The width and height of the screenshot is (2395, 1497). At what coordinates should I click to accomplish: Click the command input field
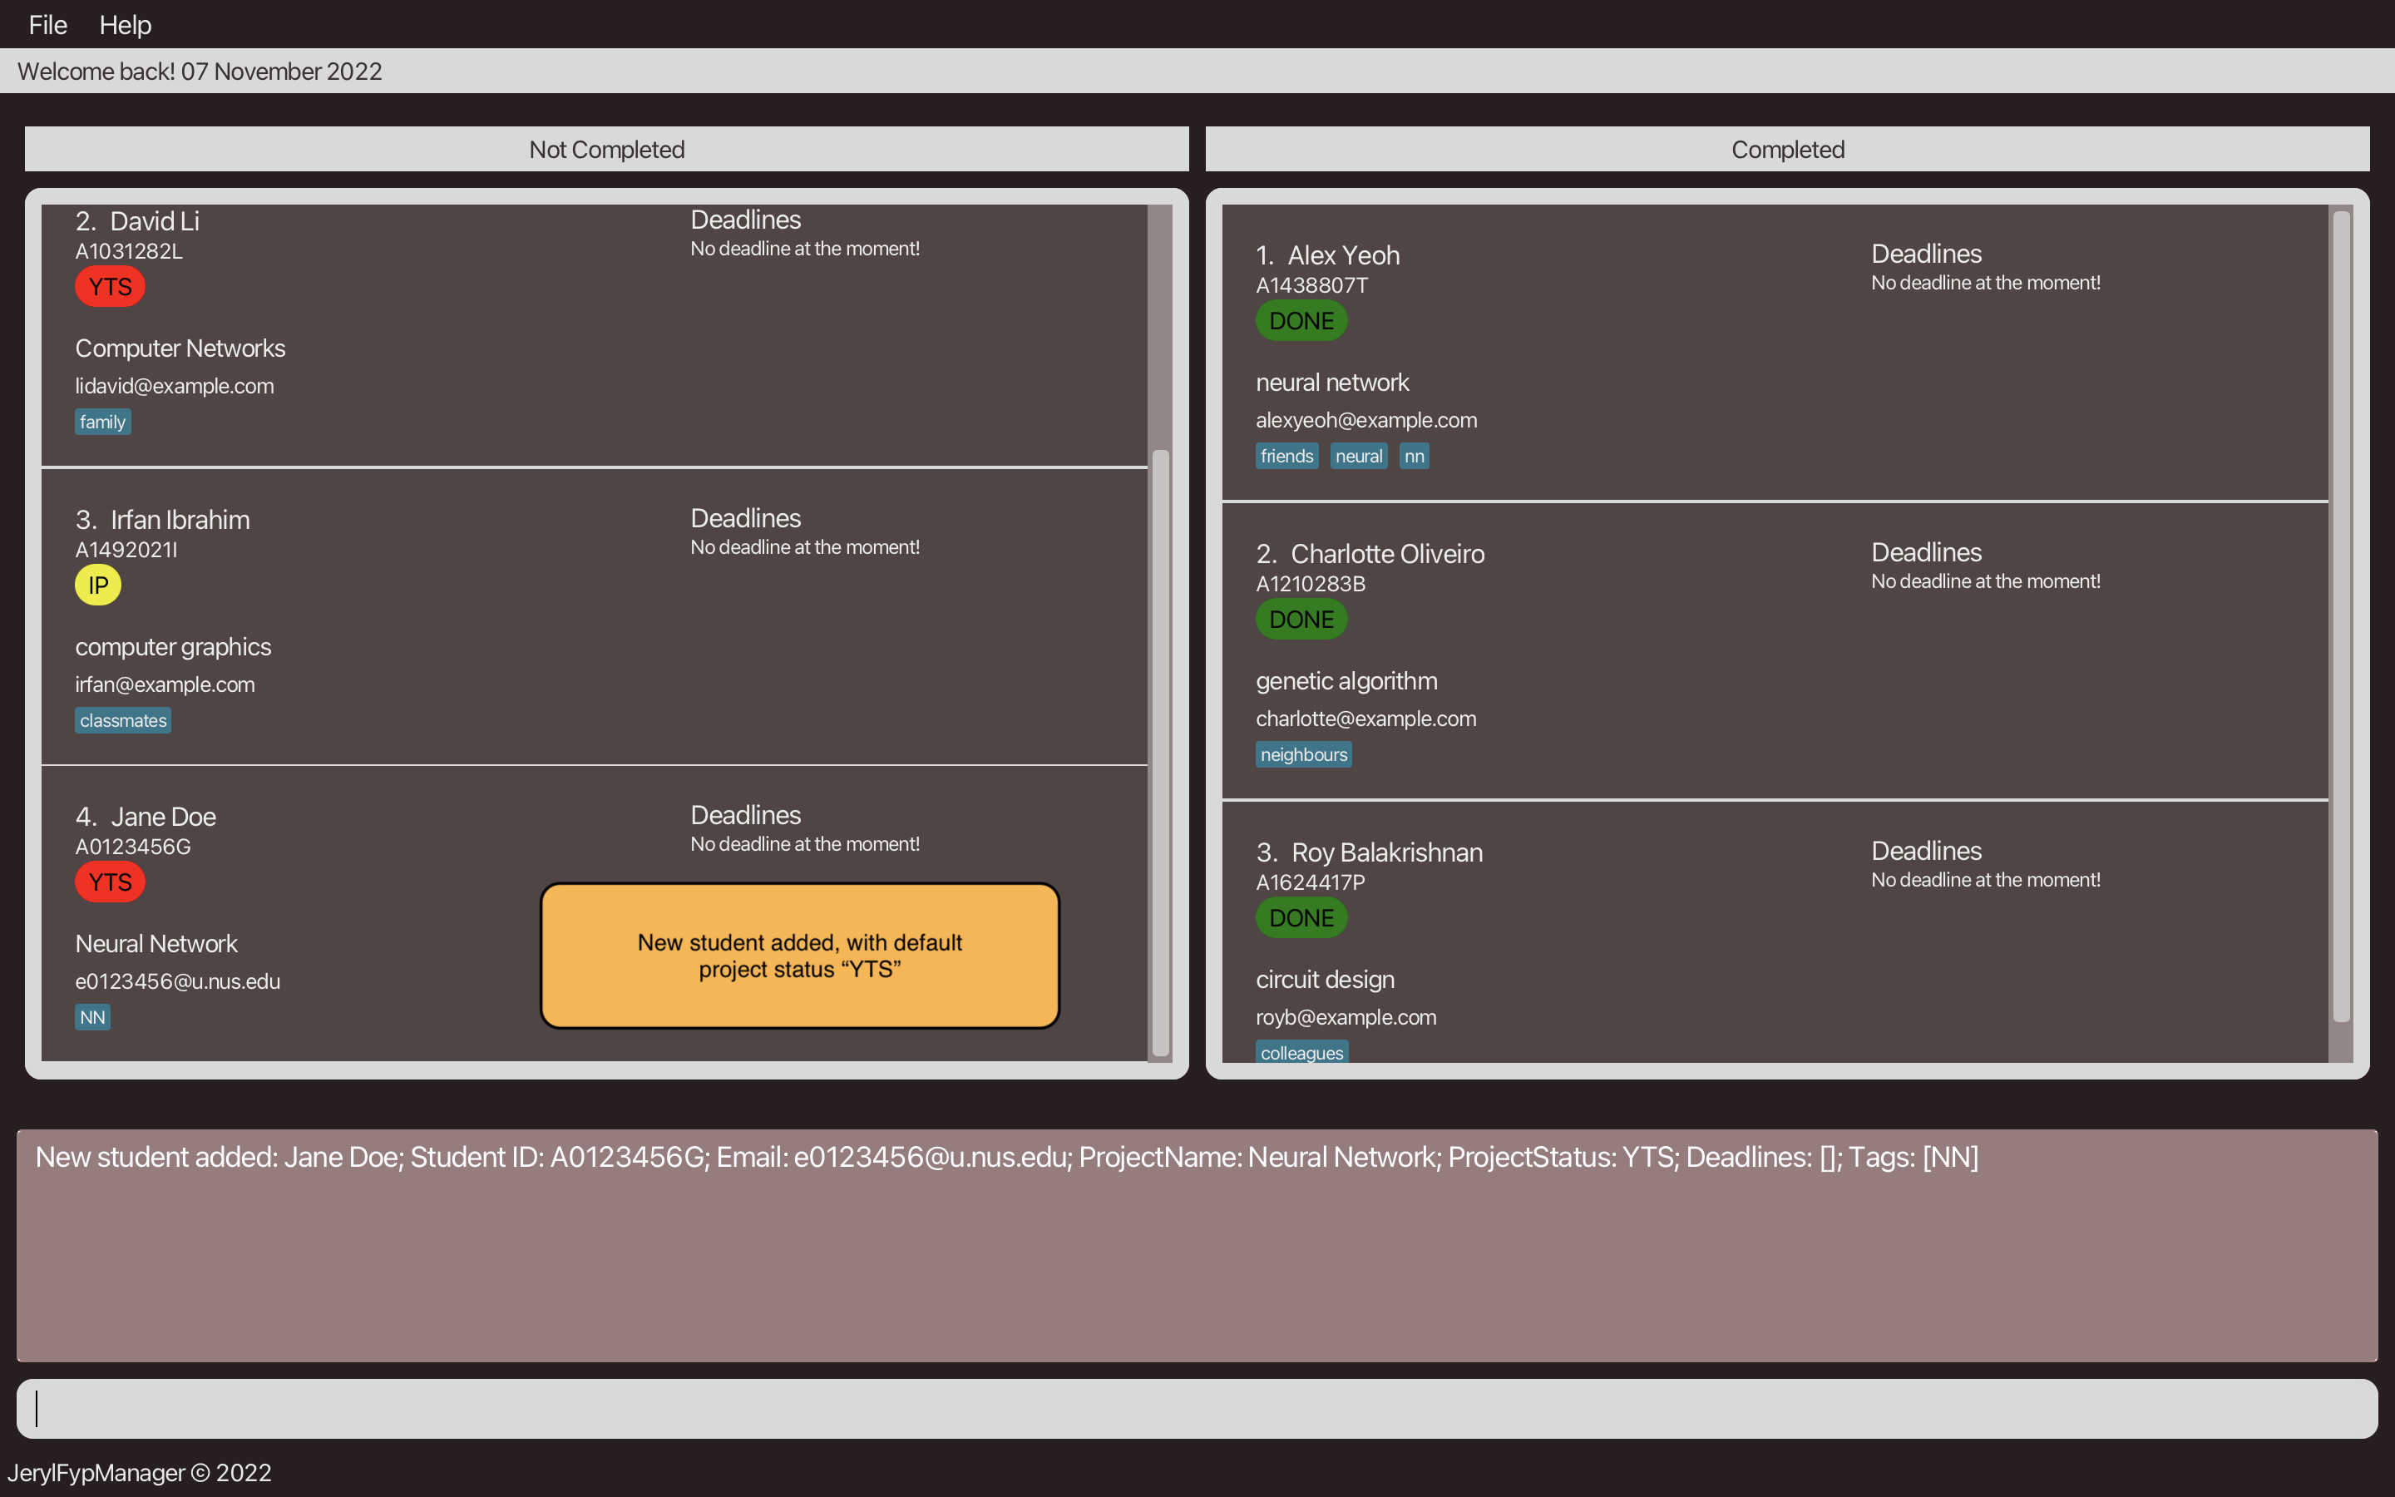pos(1197,1408)
